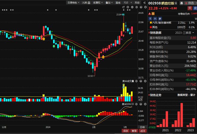Click the 其他 revenue segment row
This screenshot has height=134, width=197.
click(173, 27)
